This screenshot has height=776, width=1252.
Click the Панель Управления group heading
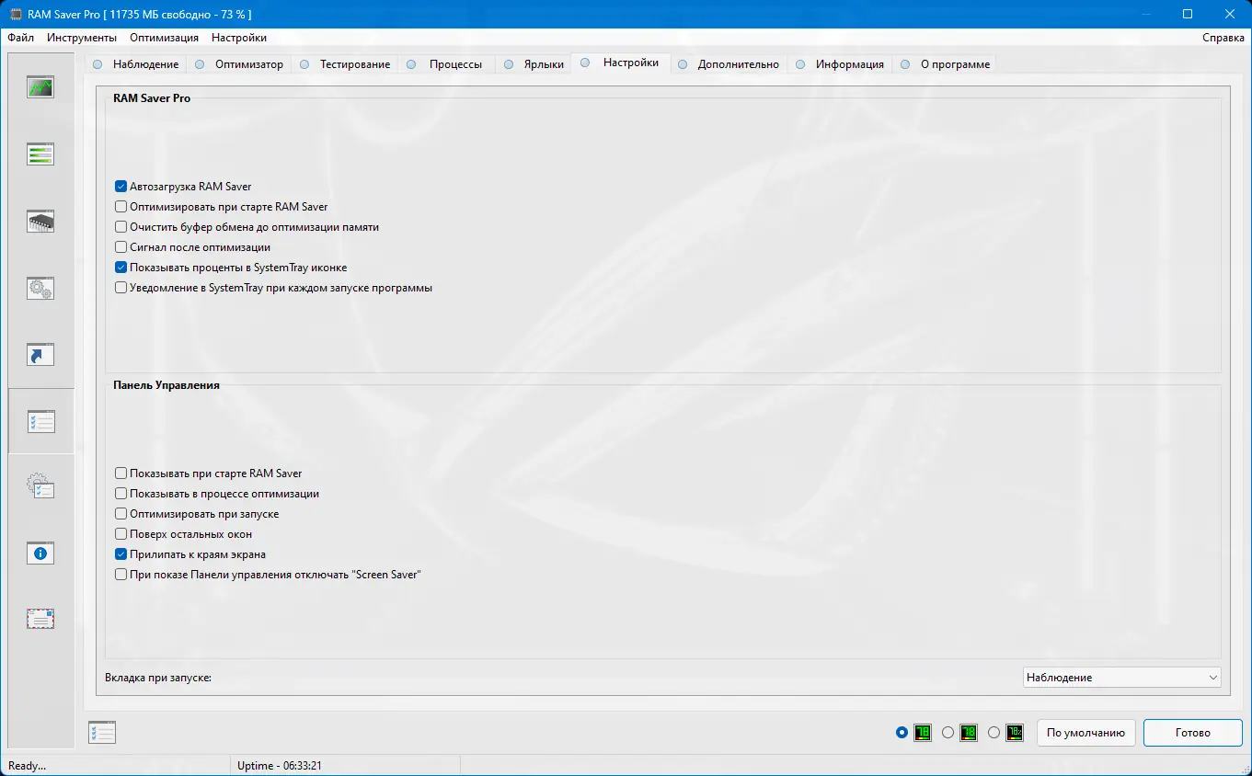167,385
